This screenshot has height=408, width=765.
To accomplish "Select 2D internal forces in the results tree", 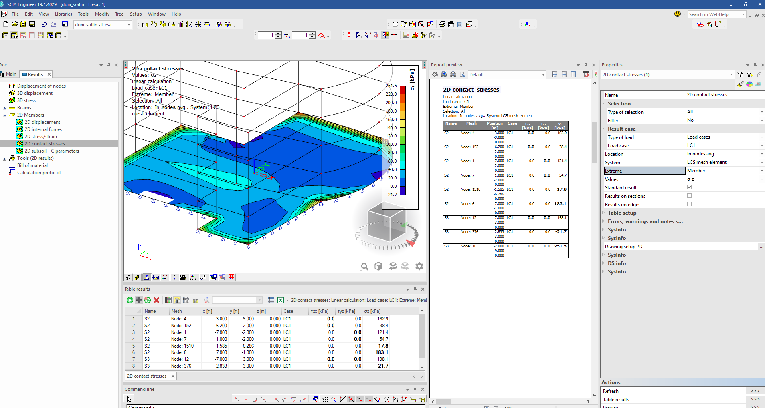I will click(43, 129).
